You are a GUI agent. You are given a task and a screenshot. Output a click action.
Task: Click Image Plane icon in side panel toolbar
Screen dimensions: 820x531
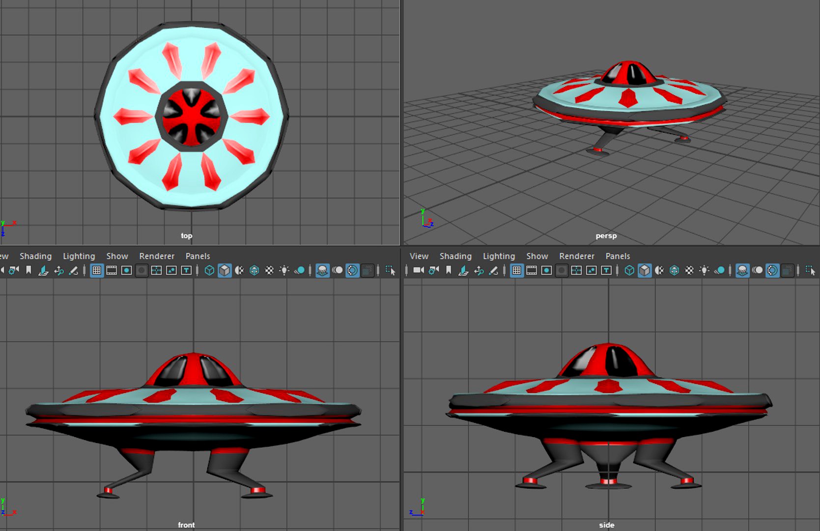tap(463, 270)
